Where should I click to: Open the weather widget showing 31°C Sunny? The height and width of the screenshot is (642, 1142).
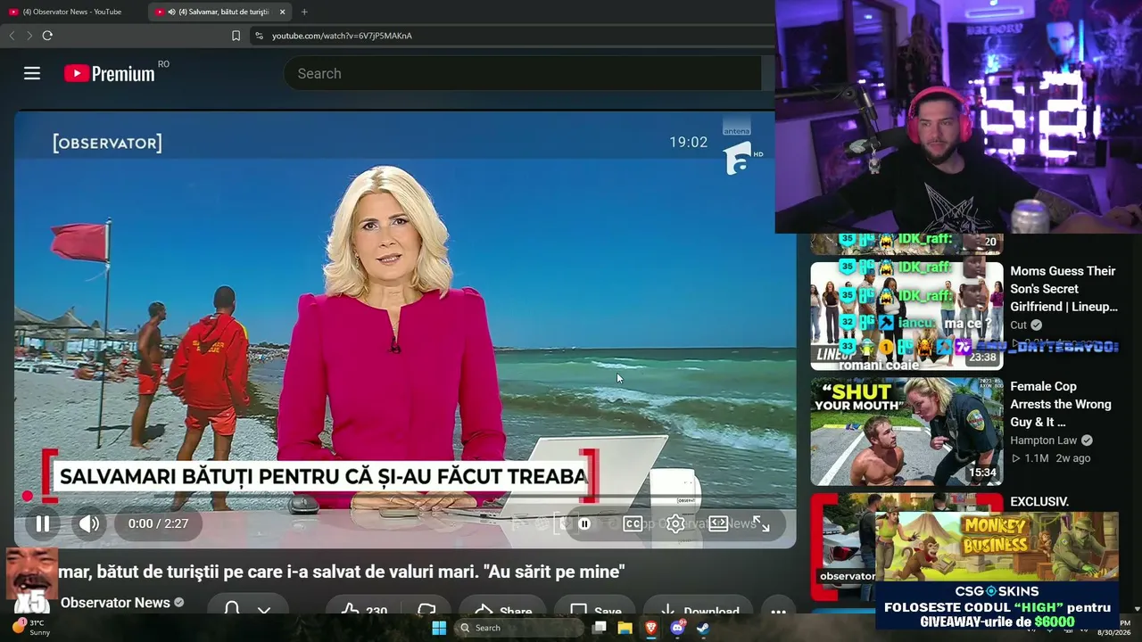coord(31,627)
